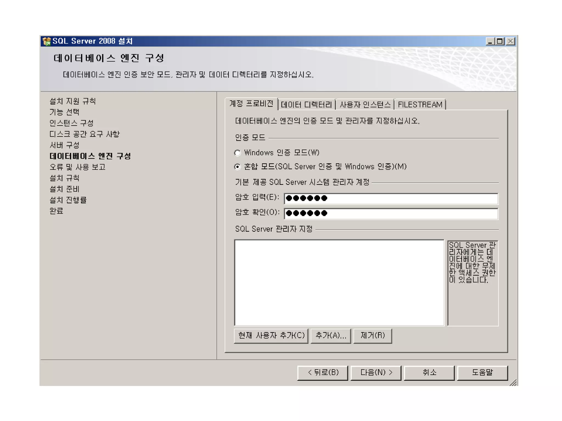The height and width of the screenshot is (421, 562).
Task: Click the 제거(R) button
Action: [372, 335]
